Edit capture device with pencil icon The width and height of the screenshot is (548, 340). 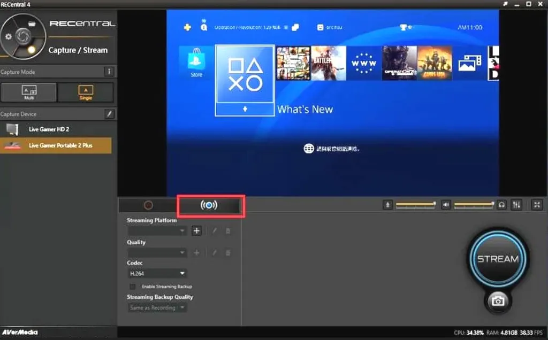click(x=109, y=114)
